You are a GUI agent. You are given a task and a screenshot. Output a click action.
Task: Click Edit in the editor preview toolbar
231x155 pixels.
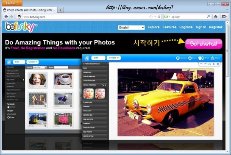[x=98, y=58]
